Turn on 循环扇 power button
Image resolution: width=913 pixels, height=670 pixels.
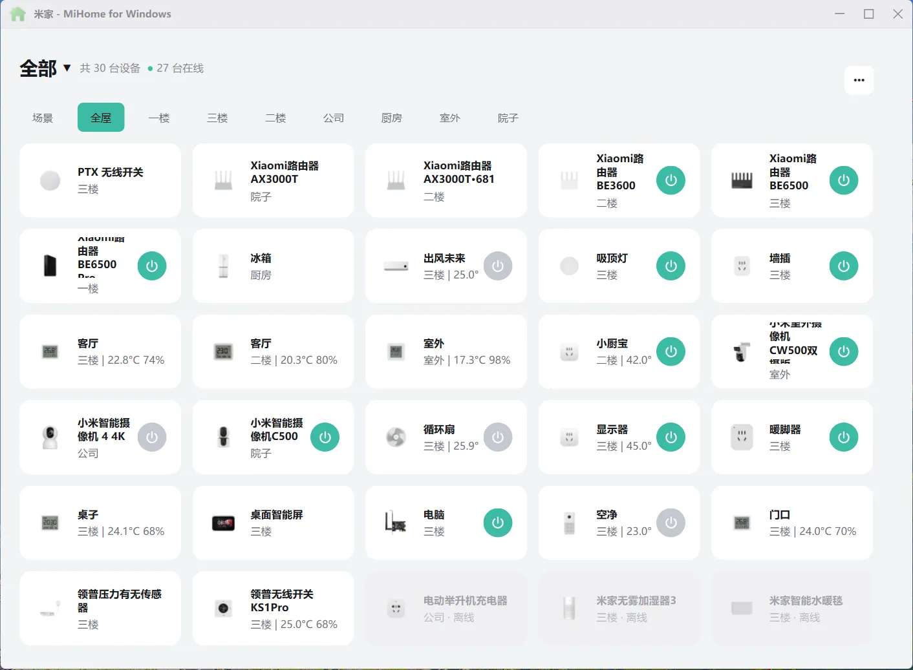498,437
